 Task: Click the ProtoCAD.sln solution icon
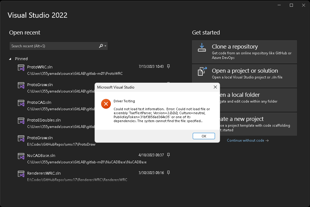click(x=21, y=103)
